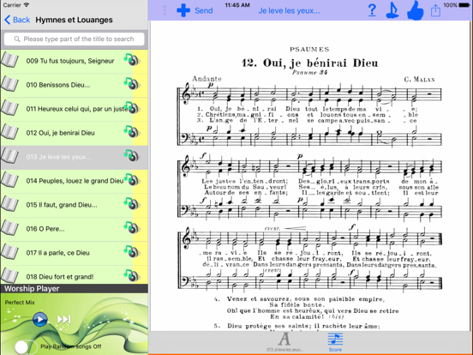473x355 pixels.
Task: Select hymn '014 Peuples, louez le grand Dieu'
Action: click(x=75, y=181)
